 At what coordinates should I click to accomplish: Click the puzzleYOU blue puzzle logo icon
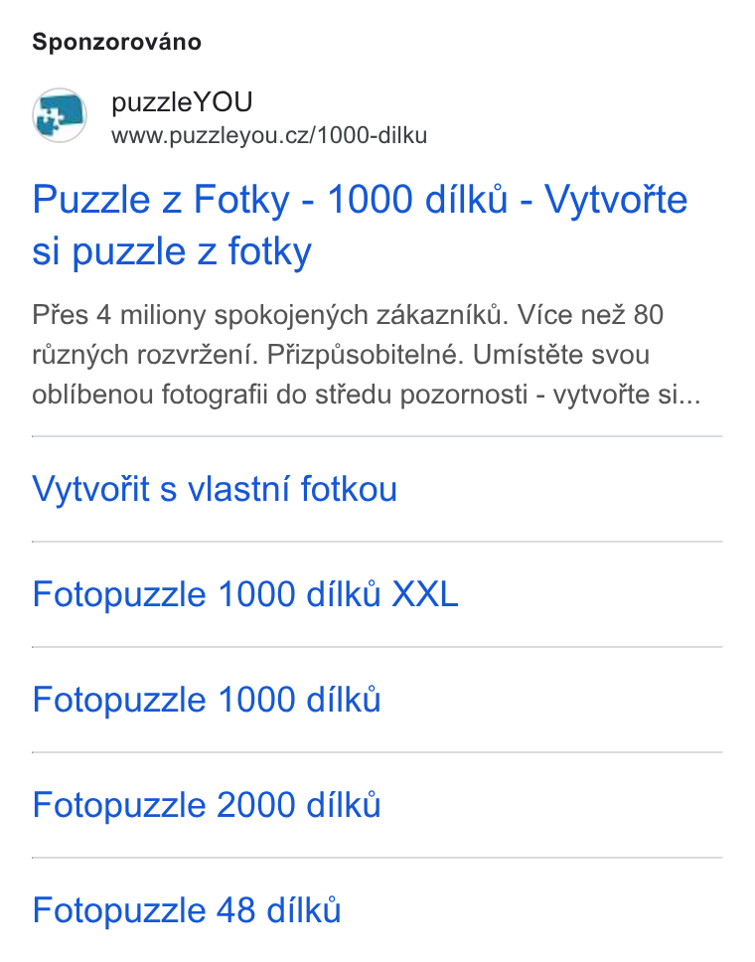coord(60,114)
